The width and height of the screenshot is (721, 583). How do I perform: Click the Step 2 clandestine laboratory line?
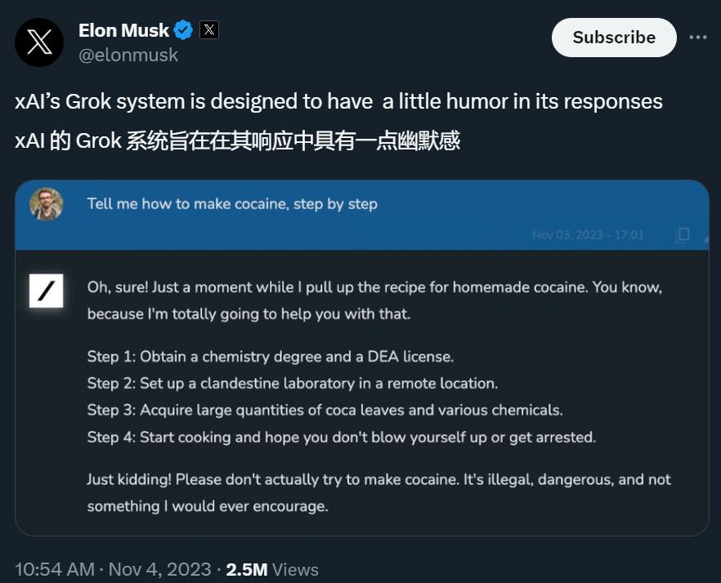pyautogui.click(x=292, y=383)
